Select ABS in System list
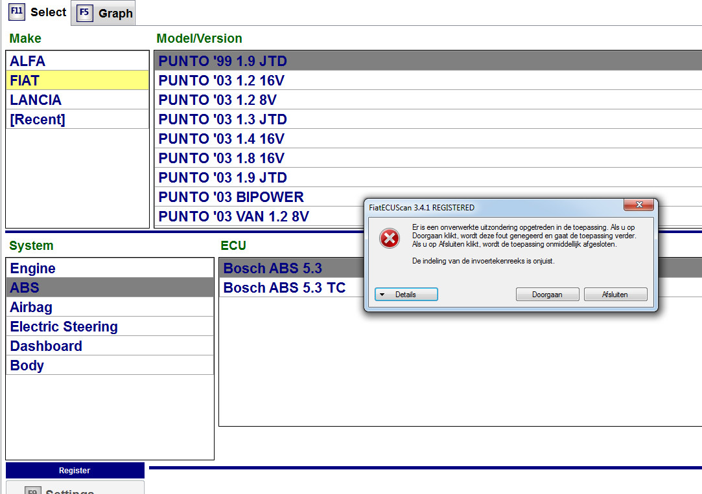Screen dimensions: 702x494 point(110,287)
